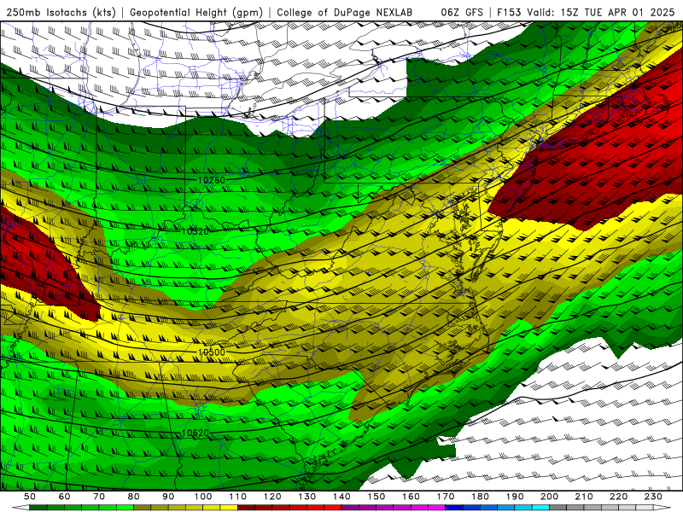Click the 190 value on the color scale

tap(515, 497)
